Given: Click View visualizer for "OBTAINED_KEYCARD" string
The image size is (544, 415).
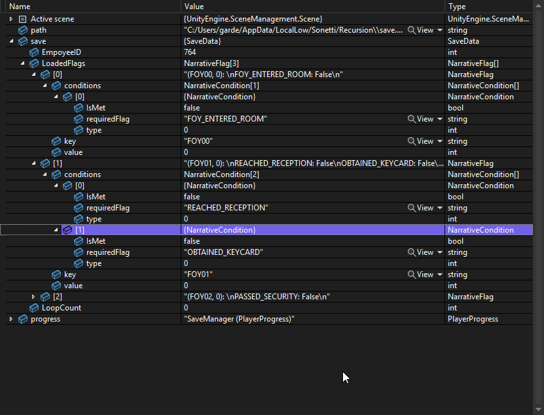Looking at the screenshot, I should click(x=420, y=252).
